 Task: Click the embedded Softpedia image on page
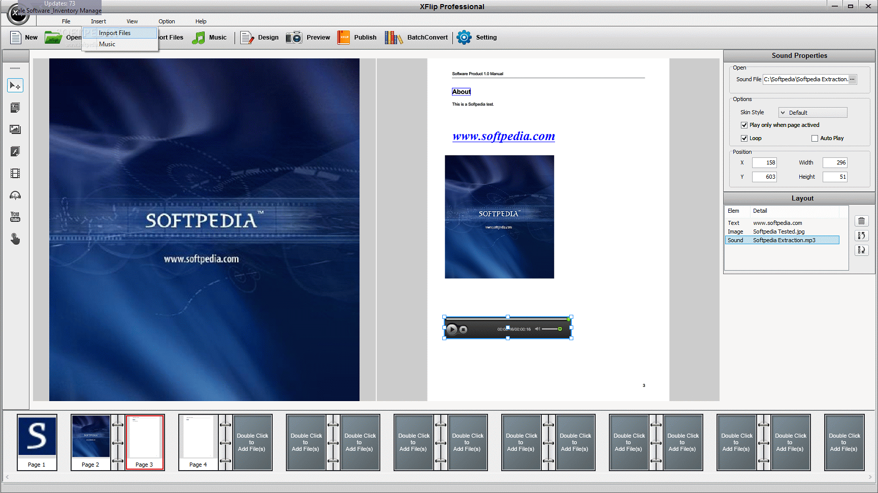(499, 217)
